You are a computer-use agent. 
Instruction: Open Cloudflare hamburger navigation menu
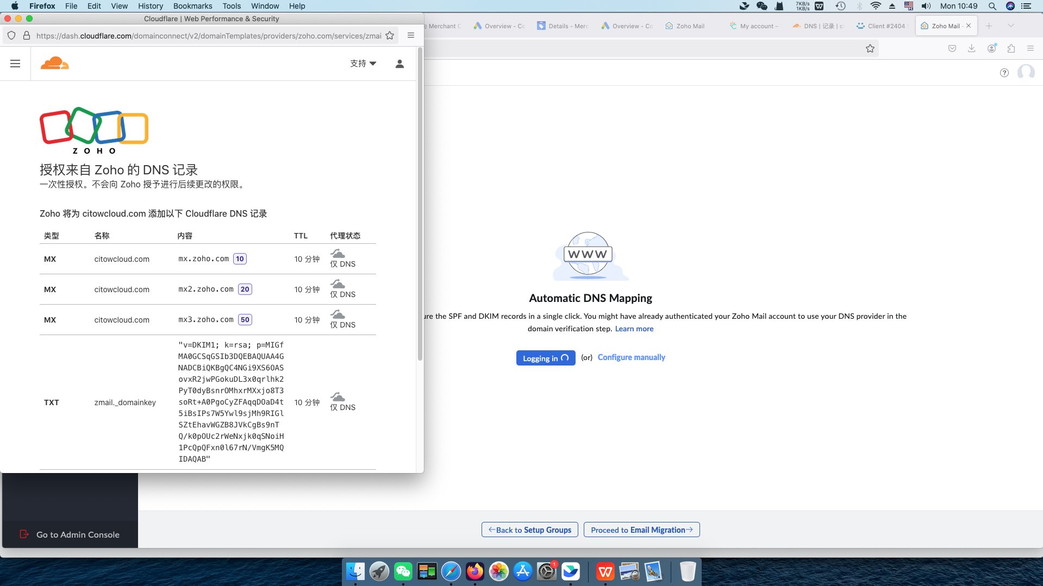15,64
